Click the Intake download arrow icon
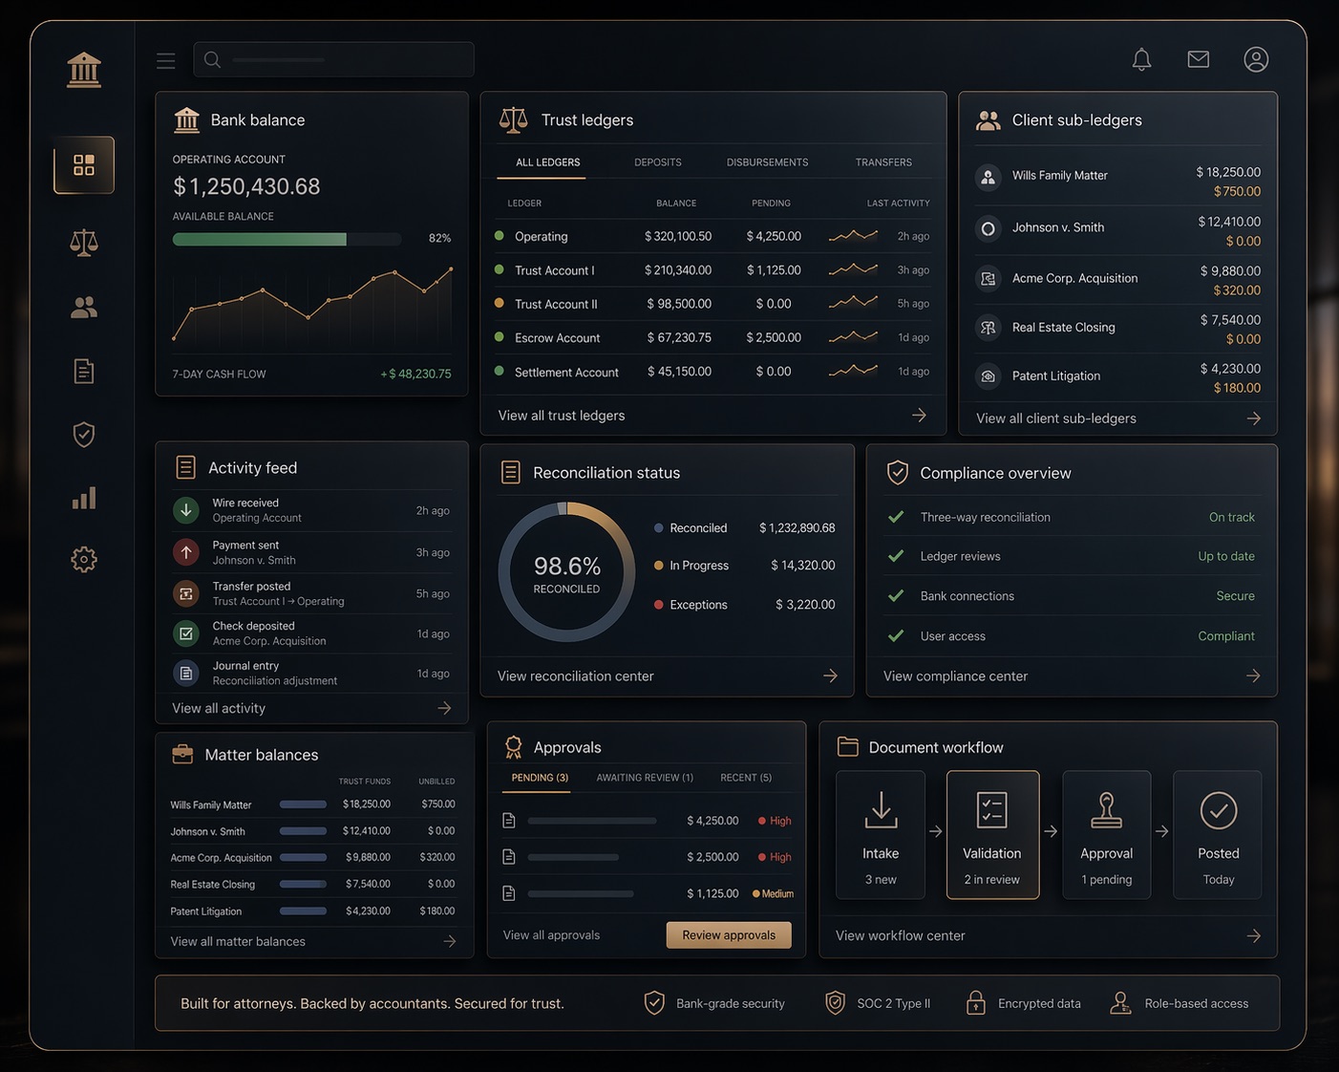The width and height of the screenshot is (1339, 1072). (881, 810)
